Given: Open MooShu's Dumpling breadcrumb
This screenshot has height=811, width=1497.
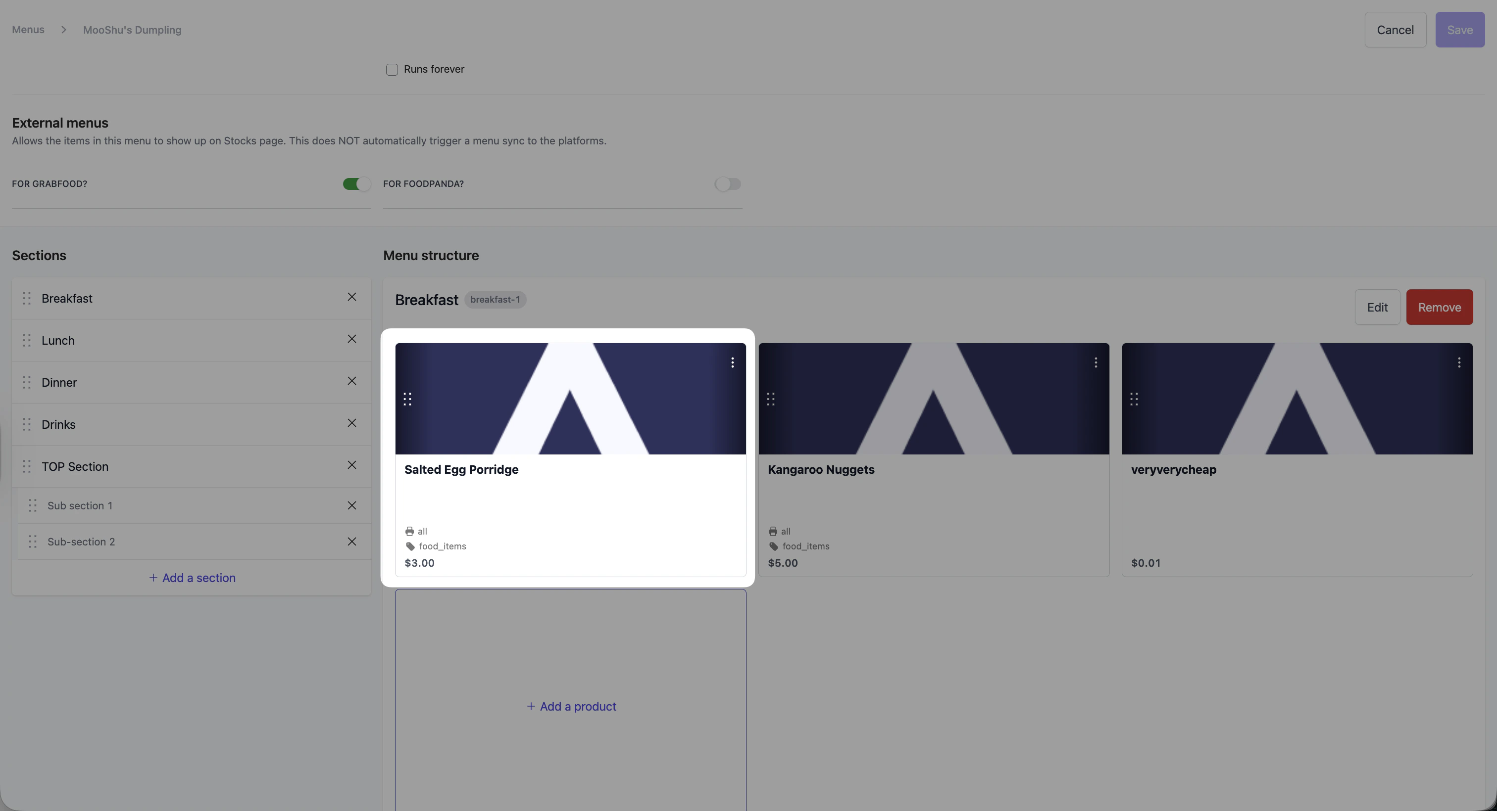Looking at the screenshot, I should (132, 30).
